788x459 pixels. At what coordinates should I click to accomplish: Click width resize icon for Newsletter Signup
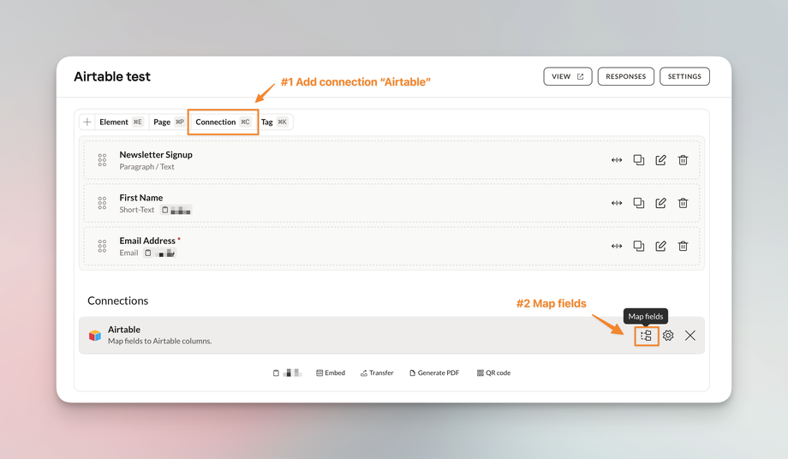point(617,160)
